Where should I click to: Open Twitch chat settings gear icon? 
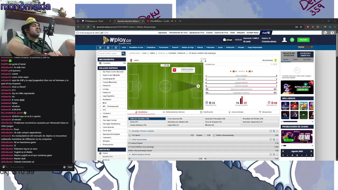64,167
